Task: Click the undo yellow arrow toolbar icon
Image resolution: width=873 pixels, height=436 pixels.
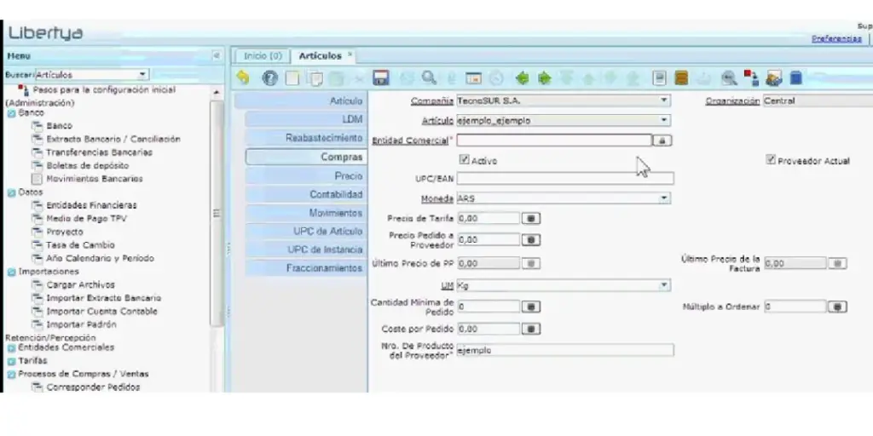Action: [x=243, y=78]
